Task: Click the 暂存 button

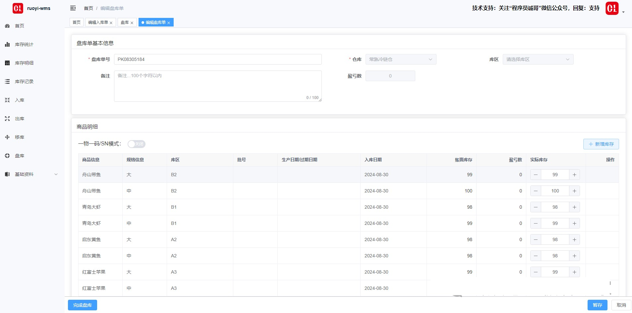Action: [x=597, y=305]
